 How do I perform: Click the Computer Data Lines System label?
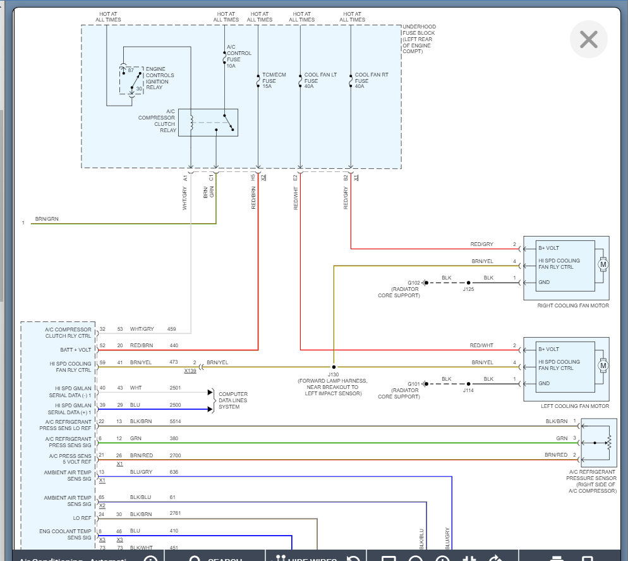pos(232,400)
